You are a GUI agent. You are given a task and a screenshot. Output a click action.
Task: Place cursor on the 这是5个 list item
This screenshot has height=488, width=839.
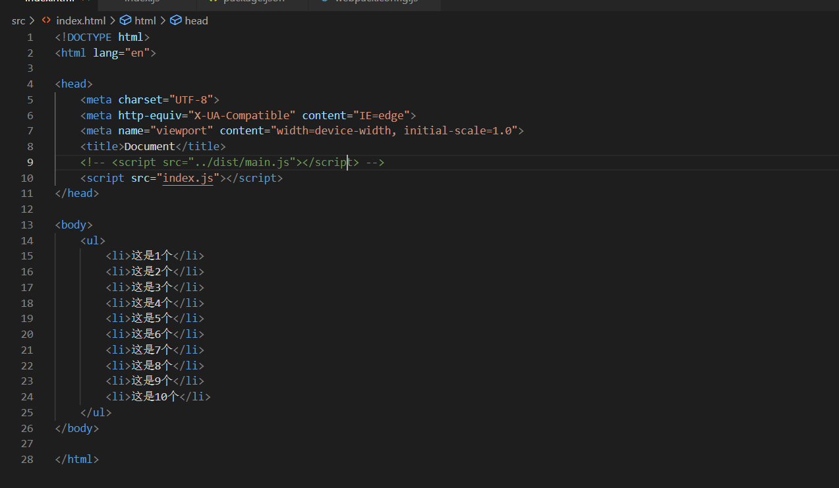point(152,318)
